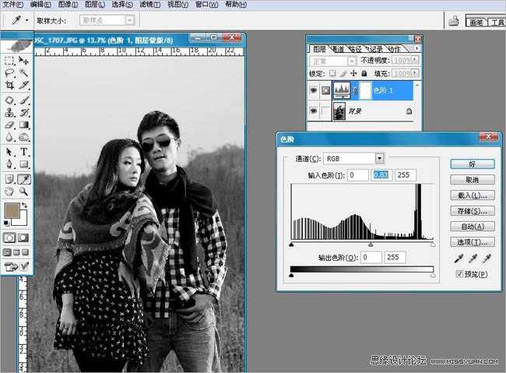Screen dimensions: 506x373
Task: Open the opacity slider arrow
Action: click(415, 60)
